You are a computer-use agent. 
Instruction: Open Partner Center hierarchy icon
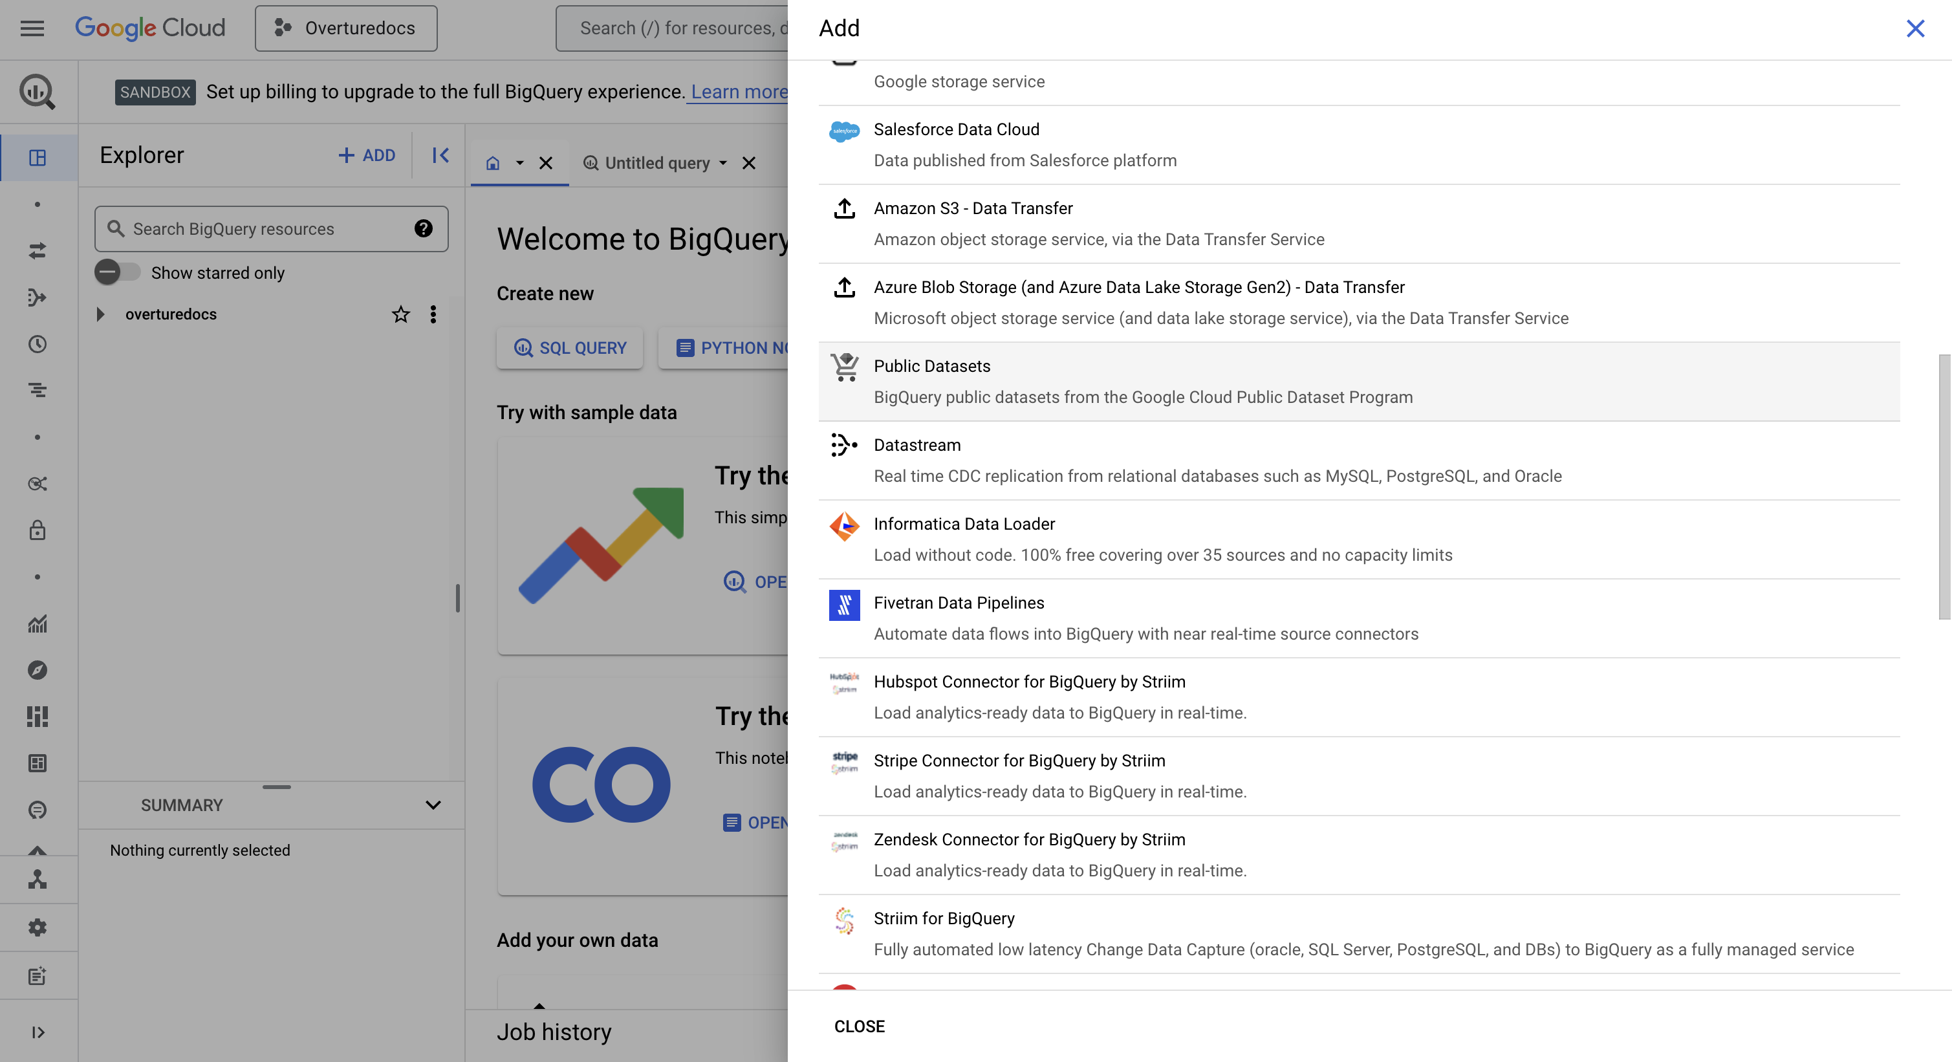pyautogui.click(x=37, y=880)
